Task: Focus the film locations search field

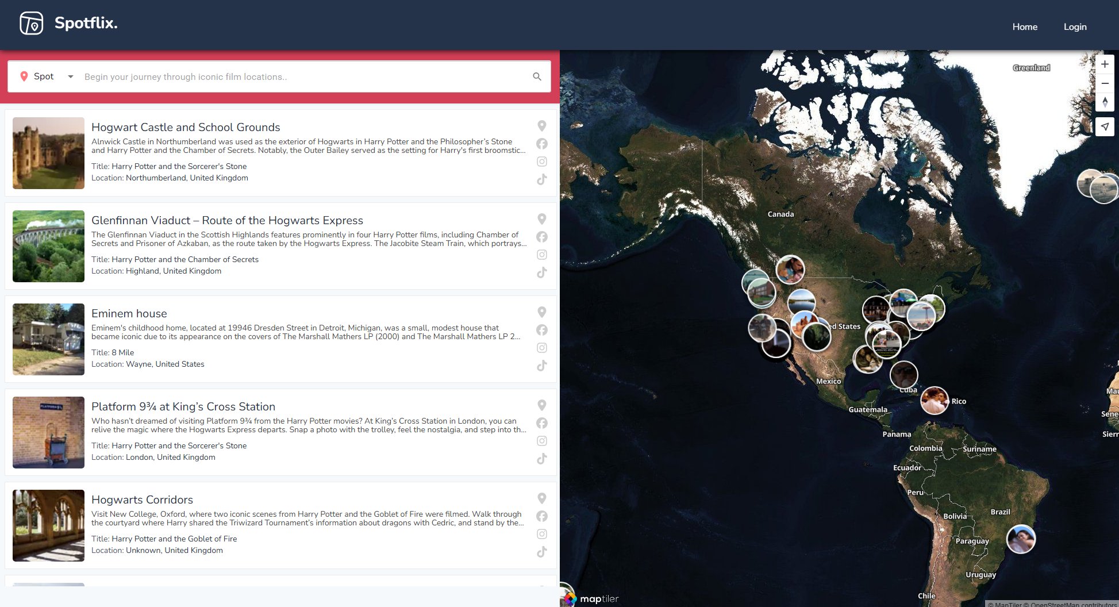Action: pos(305,76)
